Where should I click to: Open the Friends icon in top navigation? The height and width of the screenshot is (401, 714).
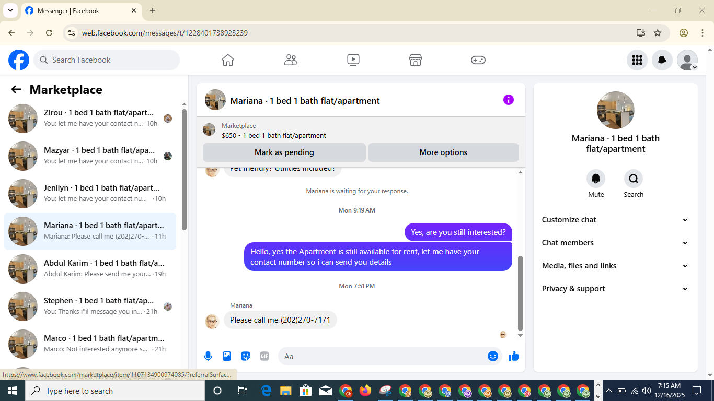(x=291, y=60)
